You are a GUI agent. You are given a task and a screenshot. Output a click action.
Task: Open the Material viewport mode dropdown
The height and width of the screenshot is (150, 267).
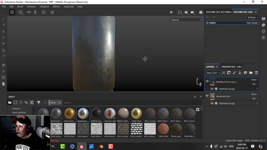click(186, 20)
